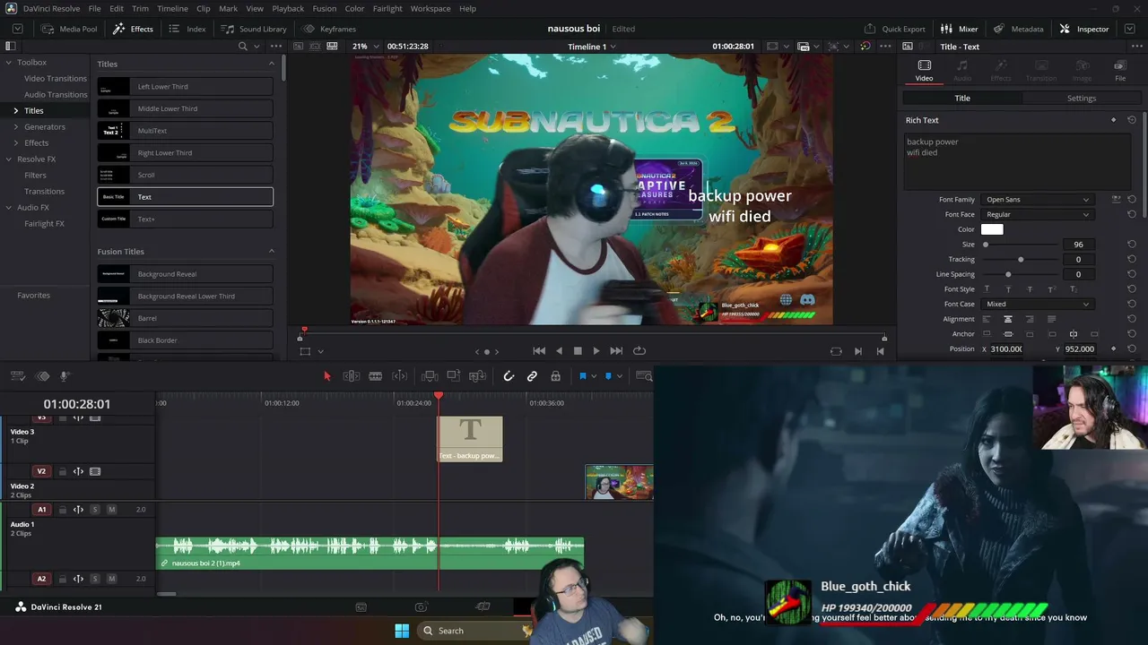1148x645 pixels.
Task: Open the Fairlight menu
Action: click(387, 8)
